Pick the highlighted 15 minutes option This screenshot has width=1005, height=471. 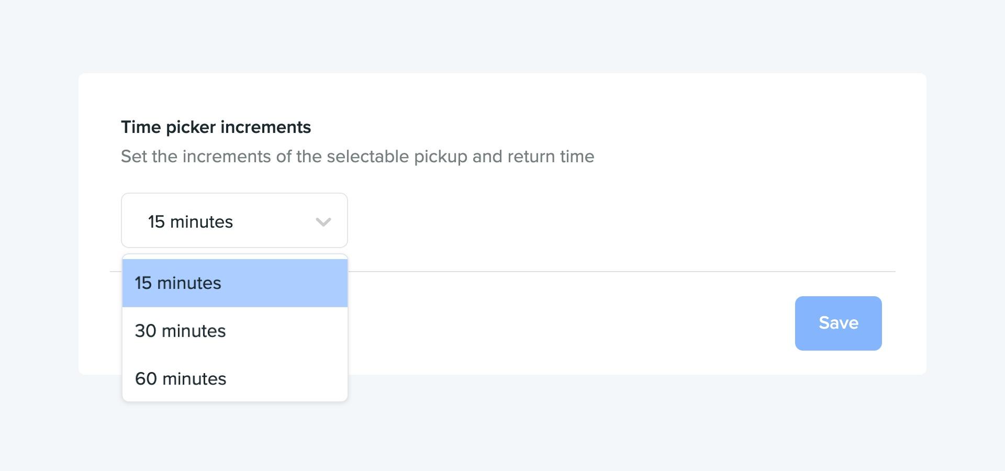[234, 283]
